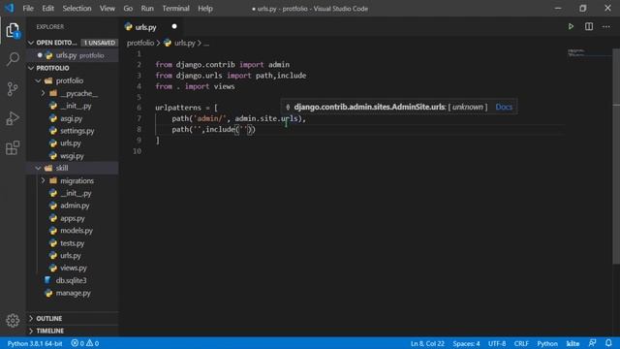Screen dimensions: 620x349
Task: Open notifications bell in status bar
Action: pyautogui.click(x=608, y=343)
